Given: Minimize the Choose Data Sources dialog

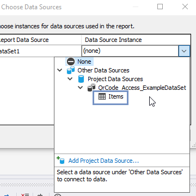Looking at the screenshot, I should (136, 7).
